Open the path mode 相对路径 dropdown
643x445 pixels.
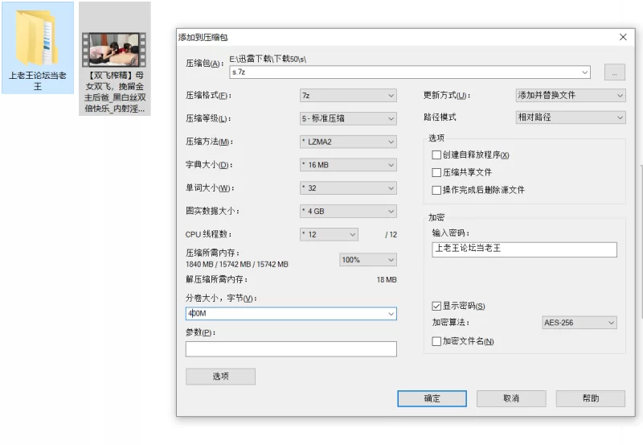[x=571, y=117]
